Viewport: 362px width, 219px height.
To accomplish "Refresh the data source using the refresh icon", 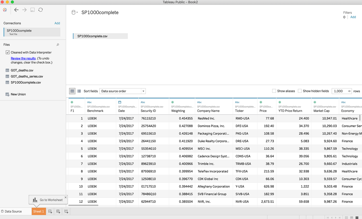I will pyautogui.click(x=41, y=10).
